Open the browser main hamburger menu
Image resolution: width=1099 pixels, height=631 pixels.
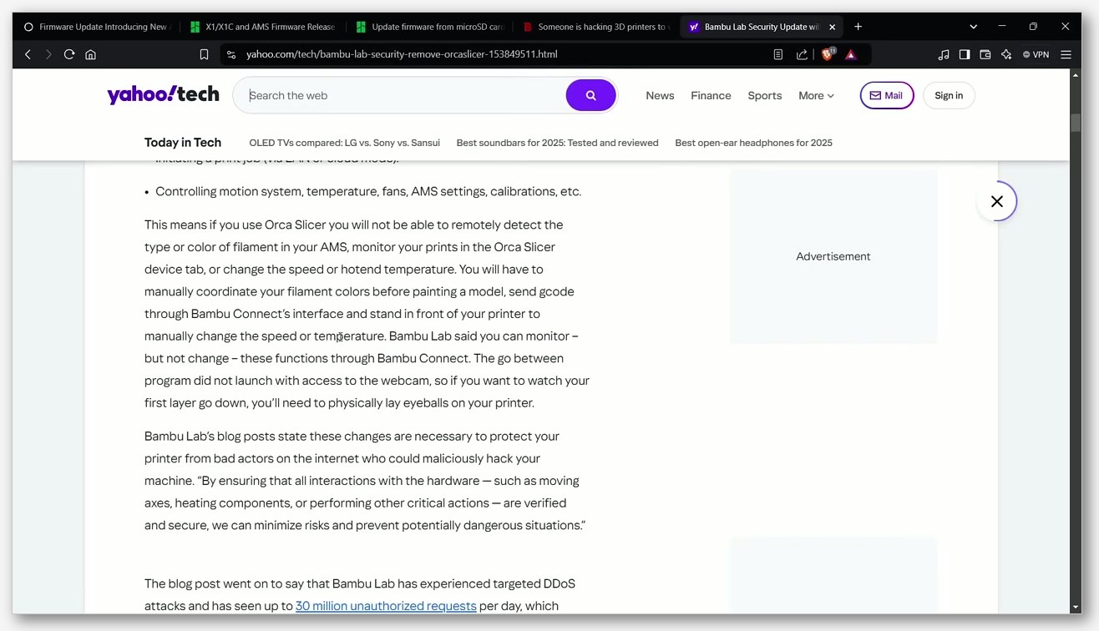(x=1066, y=54)
